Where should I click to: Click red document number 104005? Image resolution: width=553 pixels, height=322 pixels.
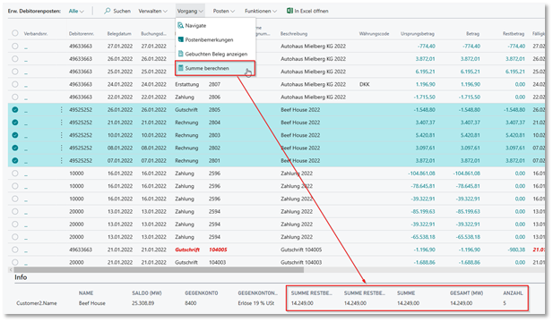click(218, 250)
